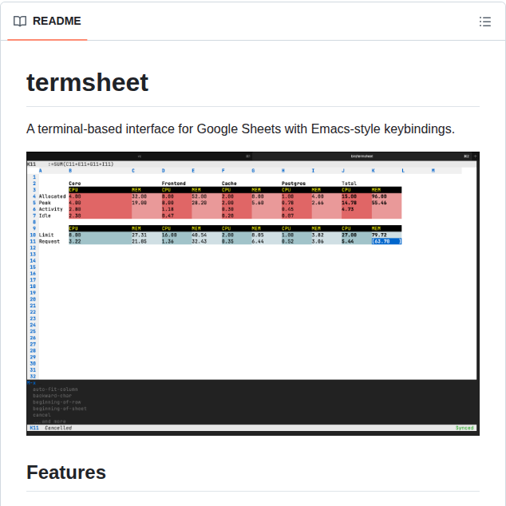Open the README outline list icon

tap(484, 22)
